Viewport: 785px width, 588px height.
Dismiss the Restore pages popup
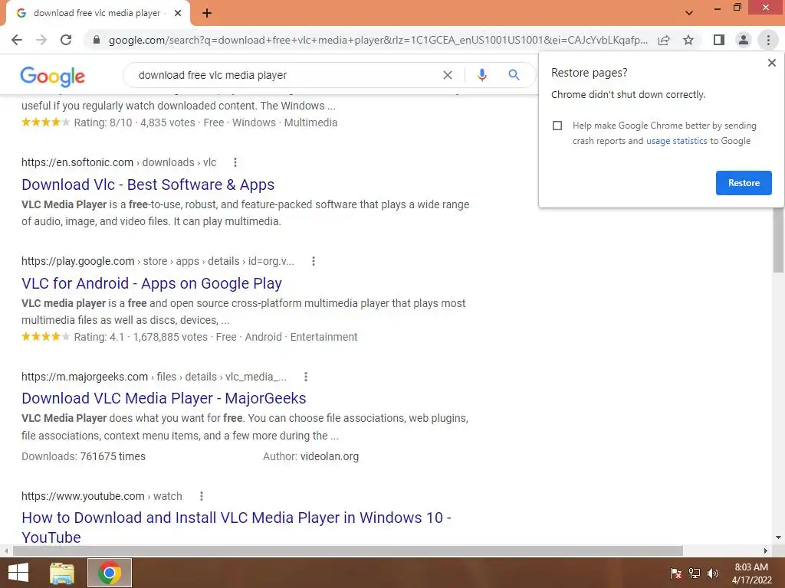coord(771,63)
